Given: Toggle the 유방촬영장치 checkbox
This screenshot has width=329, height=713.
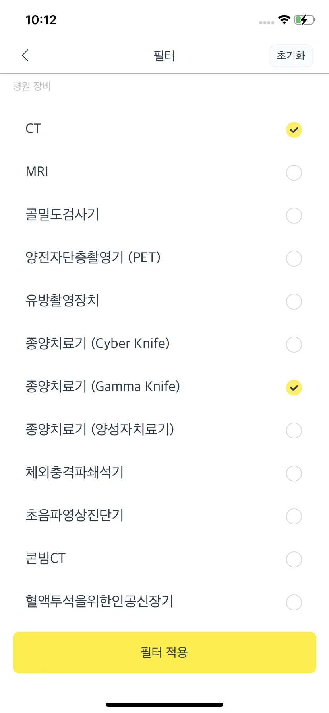Looking at the screenshot, I should pos(294,302).
